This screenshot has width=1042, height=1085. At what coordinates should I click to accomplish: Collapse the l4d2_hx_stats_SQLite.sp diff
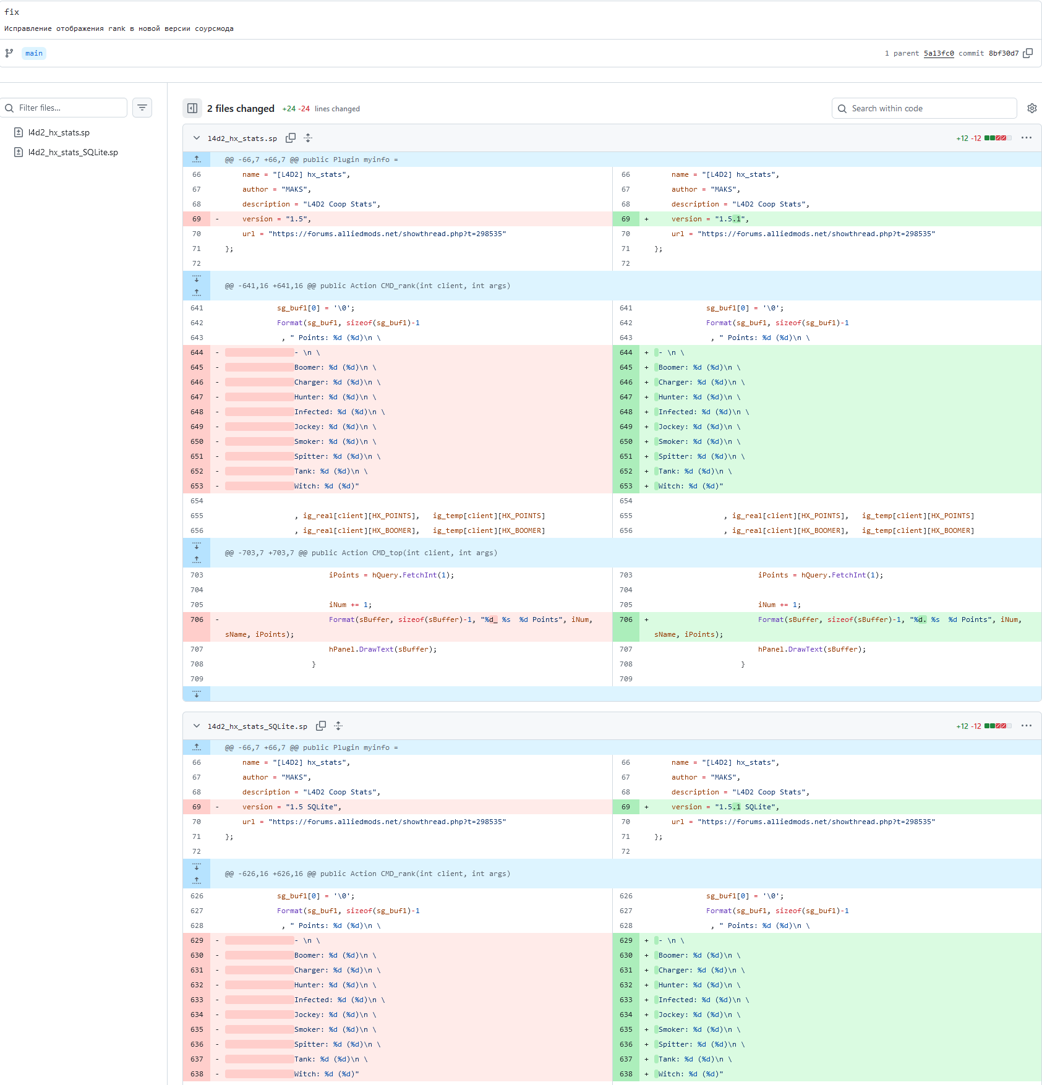[x=197, y=726]
